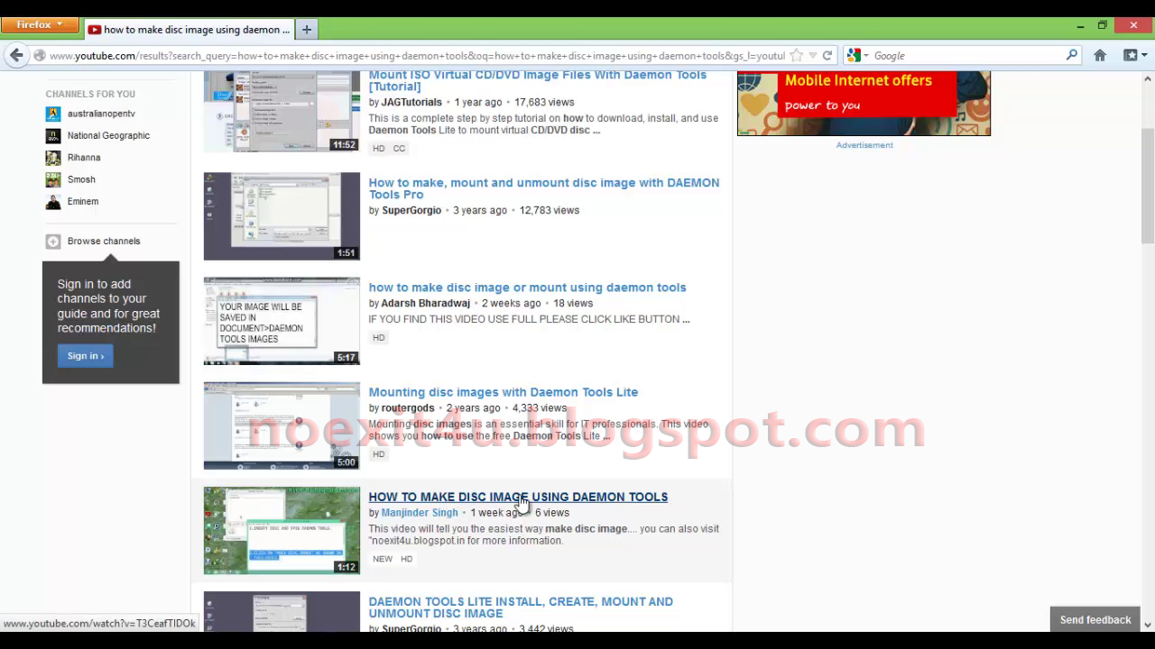Open the search engine dropdown in the Google field

point(863,55)
